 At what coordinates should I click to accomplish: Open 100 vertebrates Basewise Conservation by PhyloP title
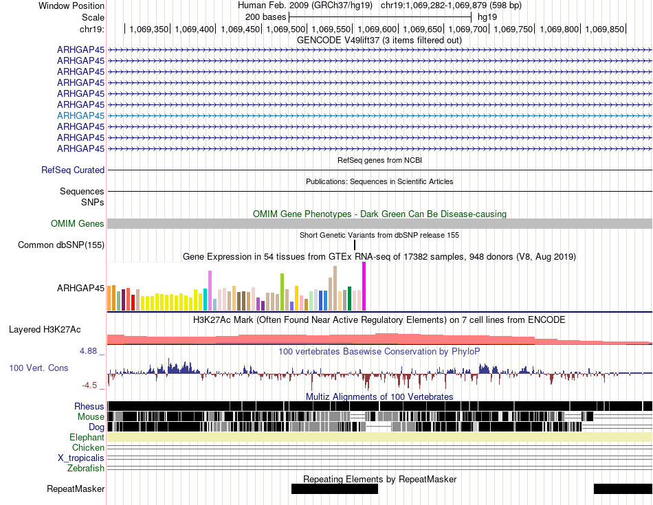[379, 351]
